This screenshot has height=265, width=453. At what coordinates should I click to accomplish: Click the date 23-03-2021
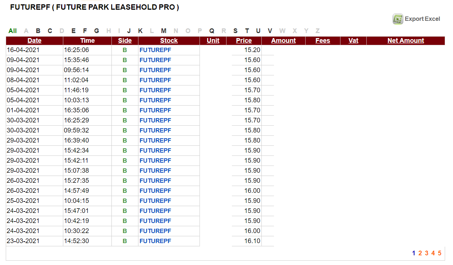point(23,241)
